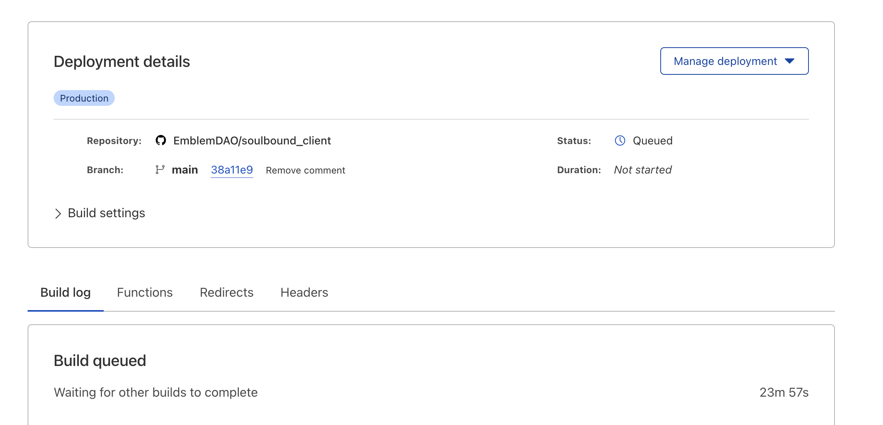Image resolution: width=883 pixels, height=425 pixels.
Task: Open commit 38a11e9
Action: 232,170
